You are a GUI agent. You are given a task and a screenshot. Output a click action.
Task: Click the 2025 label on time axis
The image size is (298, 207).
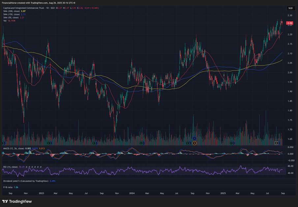click(x=223, y=193)
